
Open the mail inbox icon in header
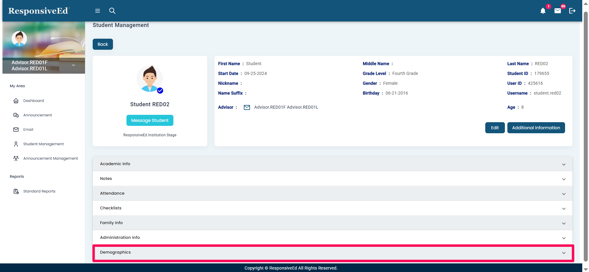pyautogui.click(x=557, y=11)
